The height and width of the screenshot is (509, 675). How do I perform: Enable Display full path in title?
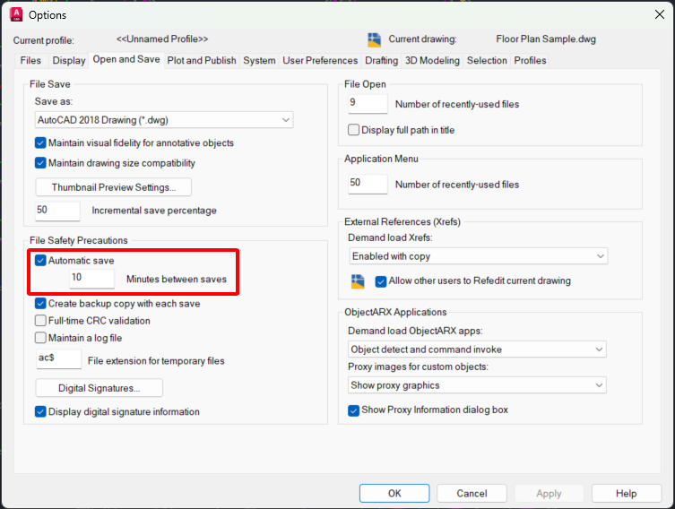pos(353,130)
